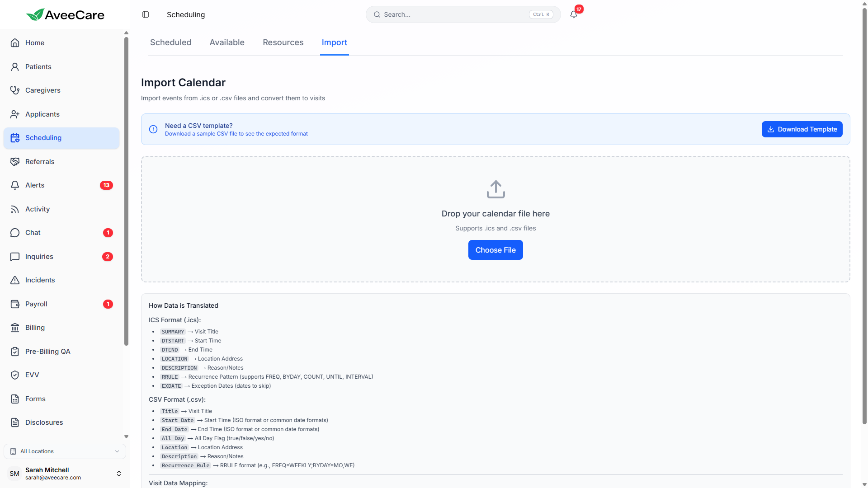The image size is (868, 488).
Task: Switch to the Resources tab
Action: pyautogui.click(x=283, y=42)
